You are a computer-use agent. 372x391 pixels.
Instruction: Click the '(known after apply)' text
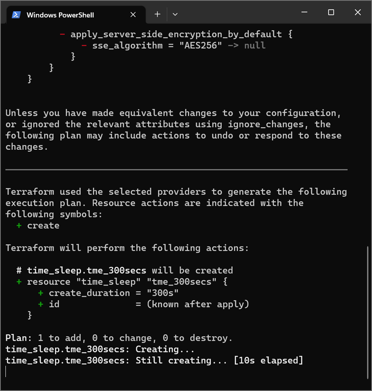click(x=198, y=304)
